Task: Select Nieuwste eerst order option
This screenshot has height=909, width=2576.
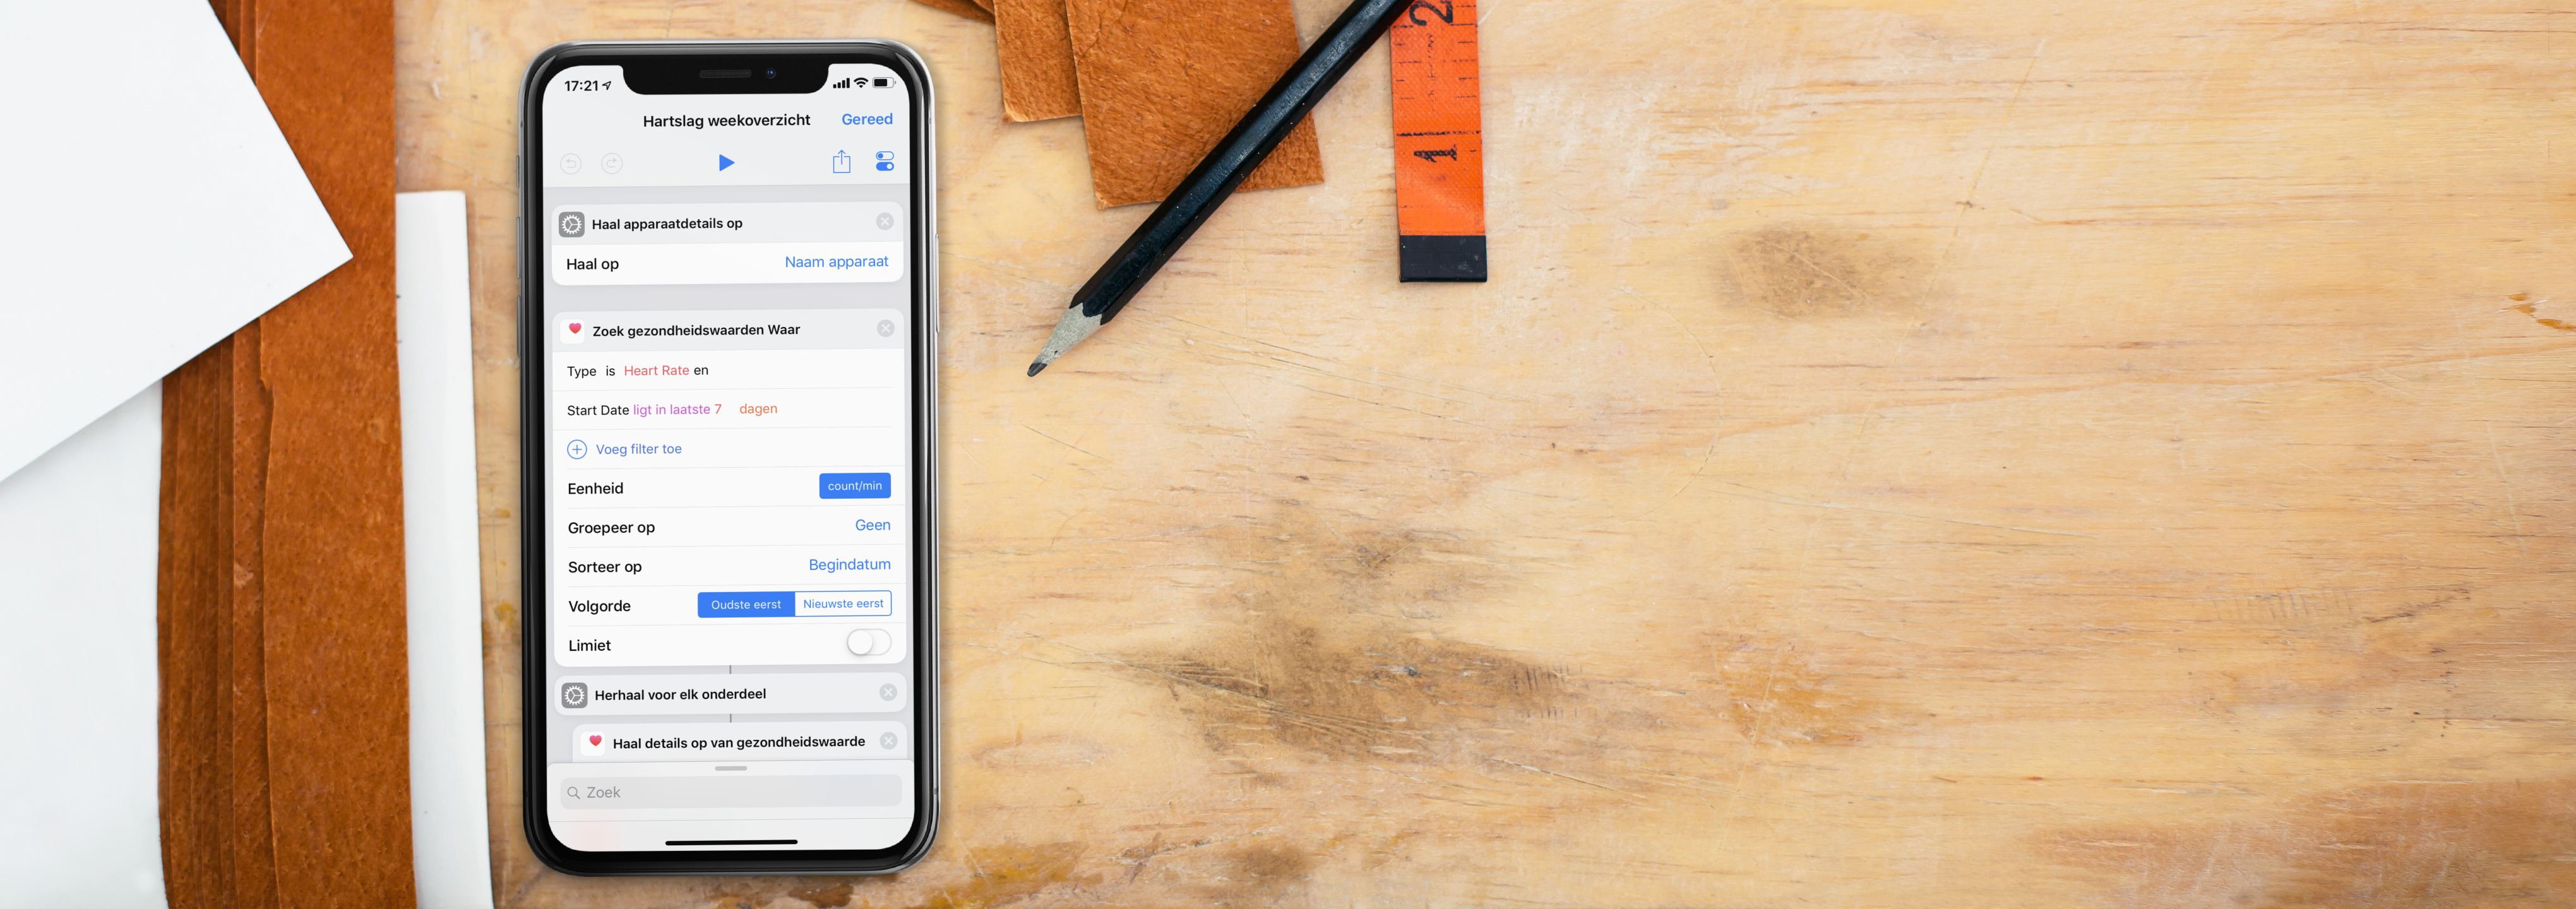Action: pos(841,603)
